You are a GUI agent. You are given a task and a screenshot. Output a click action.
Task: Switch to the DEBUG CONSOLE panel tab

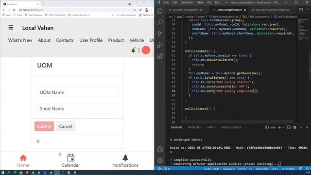231,127
